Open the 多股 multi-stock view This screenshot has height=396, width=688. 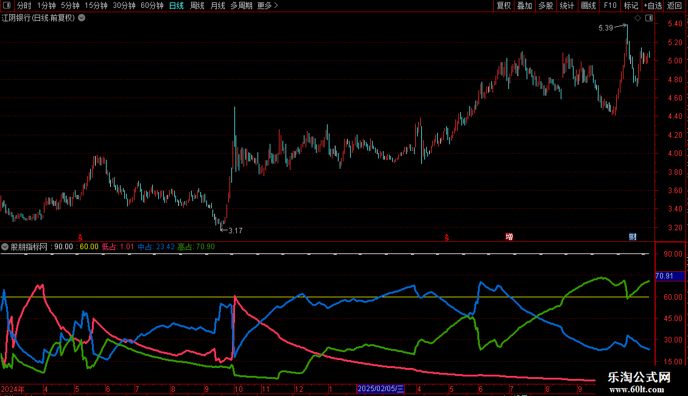(546, 5)
